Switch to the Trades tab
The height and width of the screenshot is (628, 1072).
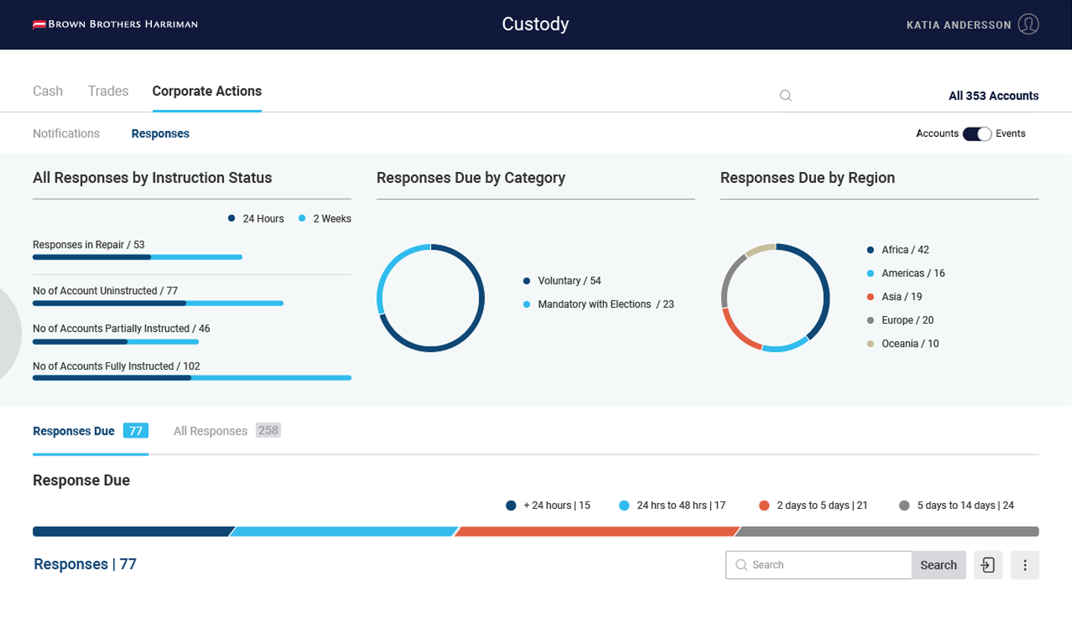click(x=108, y=91)
